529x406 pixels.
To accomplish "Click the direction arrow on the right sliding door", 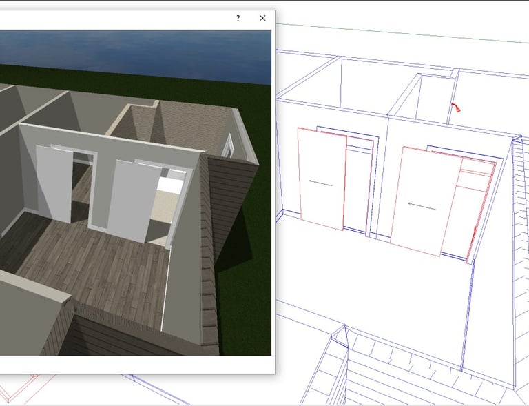I will tap(422, 206).
